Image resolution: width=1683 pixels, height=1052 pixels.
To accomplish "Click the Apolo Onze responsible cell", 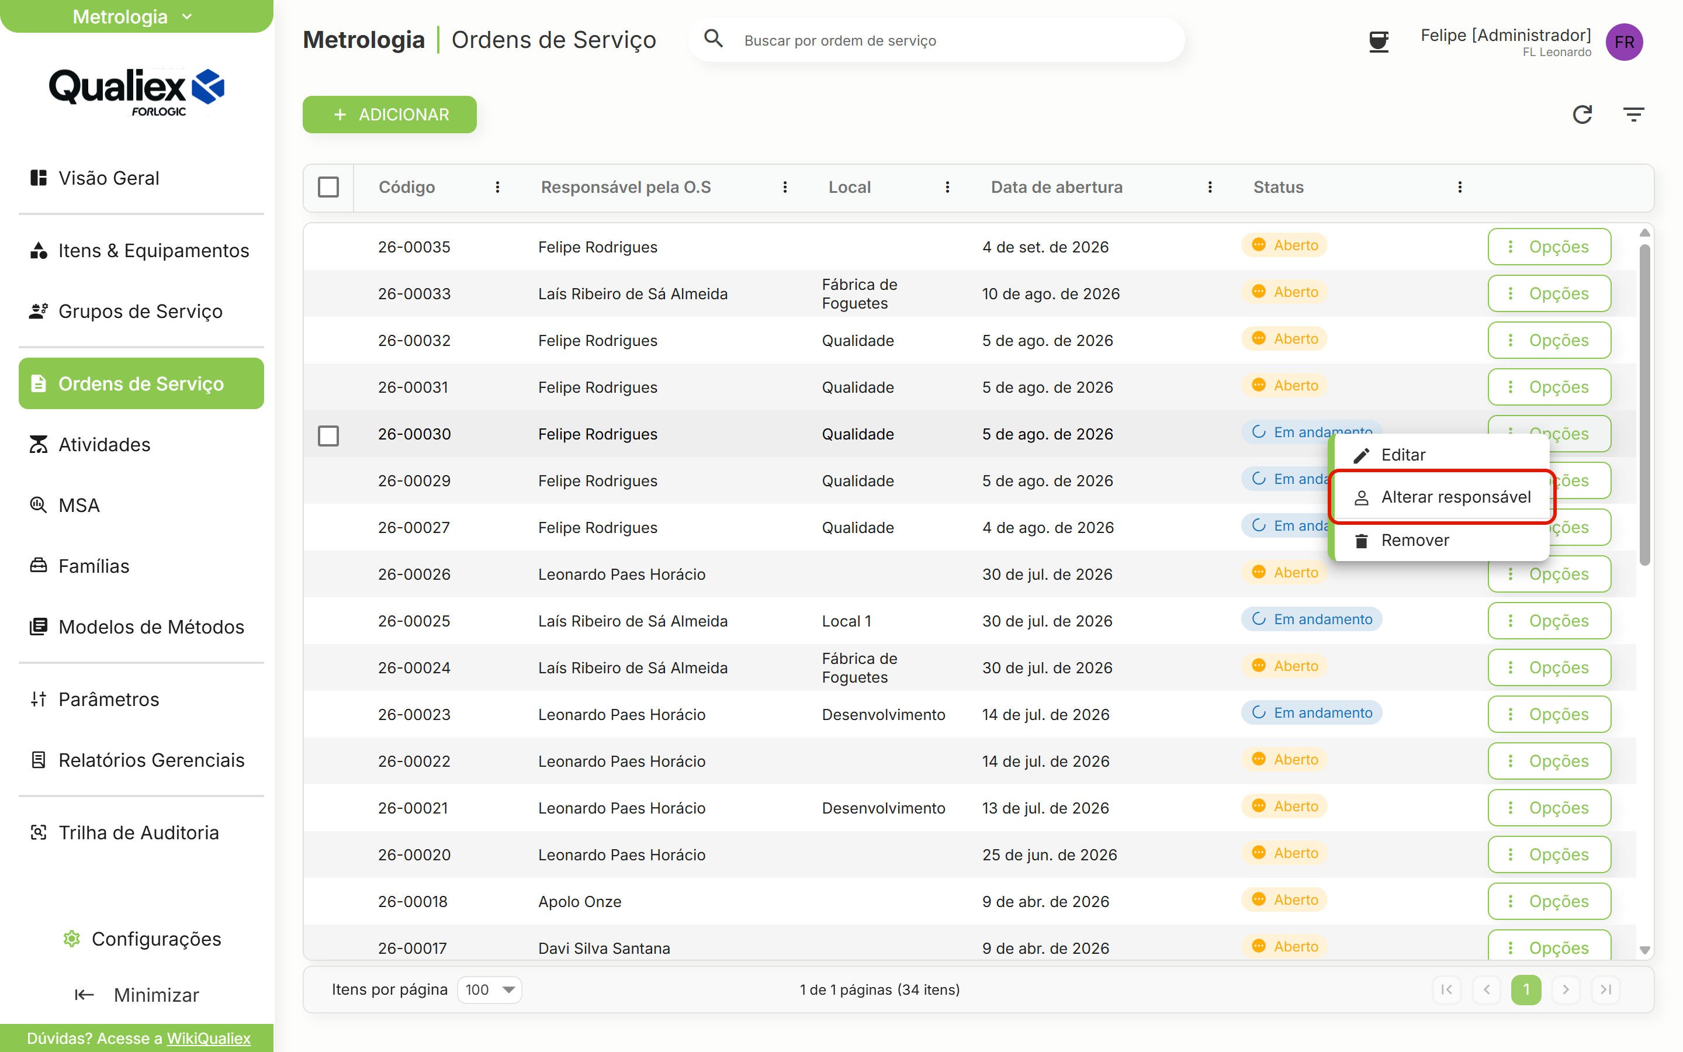I will [x=579, y=902].
